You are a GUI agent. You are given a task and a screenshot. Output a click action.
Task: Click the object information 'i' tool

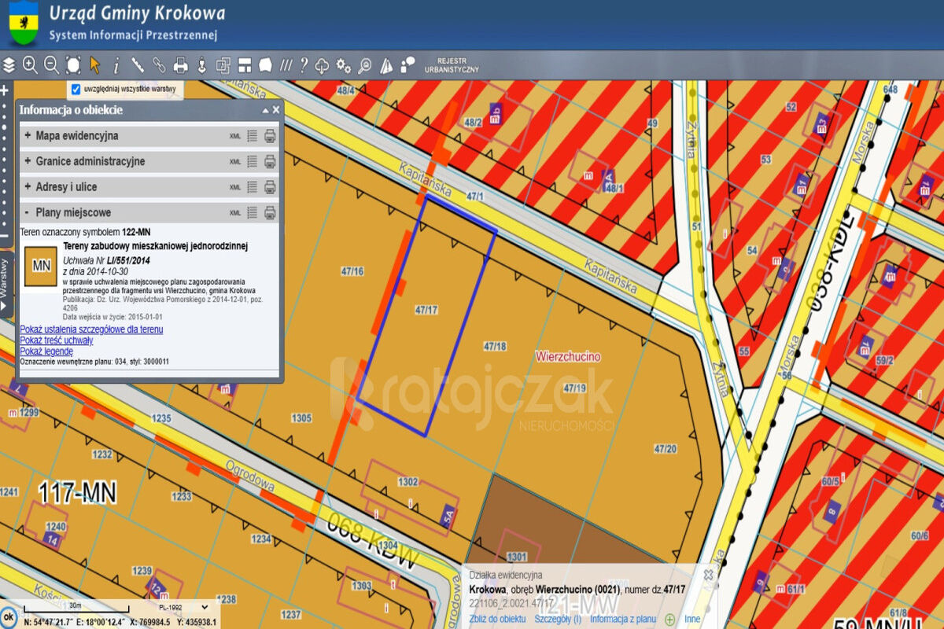116,64
